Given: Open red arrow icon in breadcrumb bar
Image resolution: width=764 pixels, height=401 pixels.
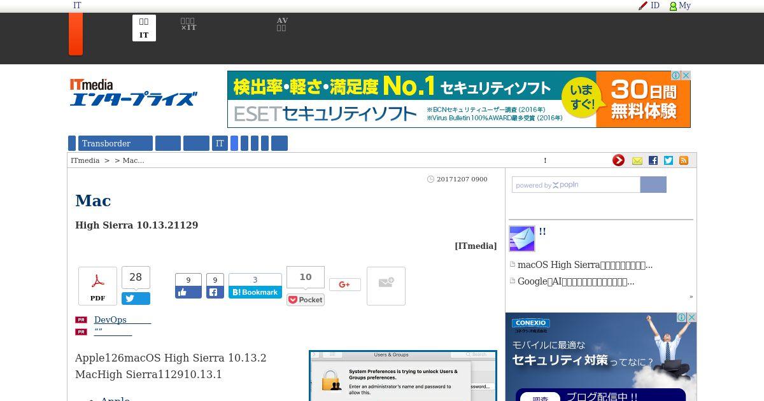Looking at the screenshot, I should [x=618, y=160].
